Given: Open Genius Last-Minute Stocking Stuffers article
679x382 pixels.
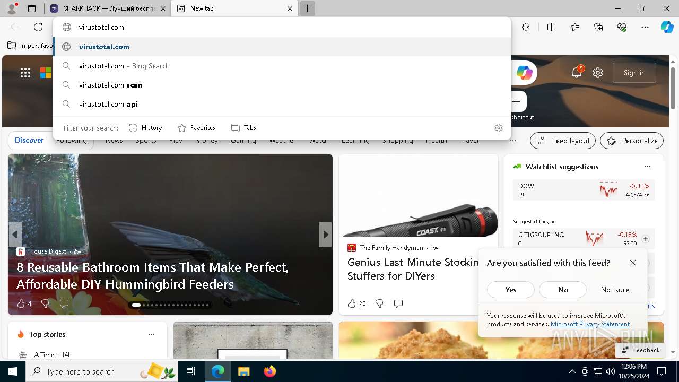Looking at the screenshot, I should coord(413,269).
